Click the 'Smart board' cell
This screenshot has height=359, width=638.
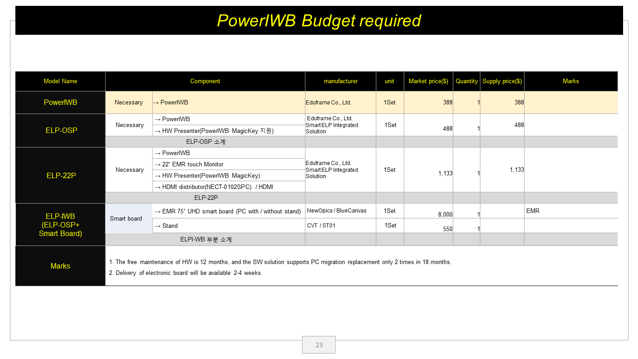(x=129, y=218)
